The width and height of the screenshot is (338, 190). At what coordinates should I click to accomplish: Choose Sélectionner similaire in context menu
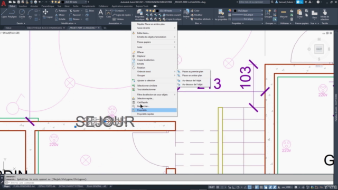154,85
